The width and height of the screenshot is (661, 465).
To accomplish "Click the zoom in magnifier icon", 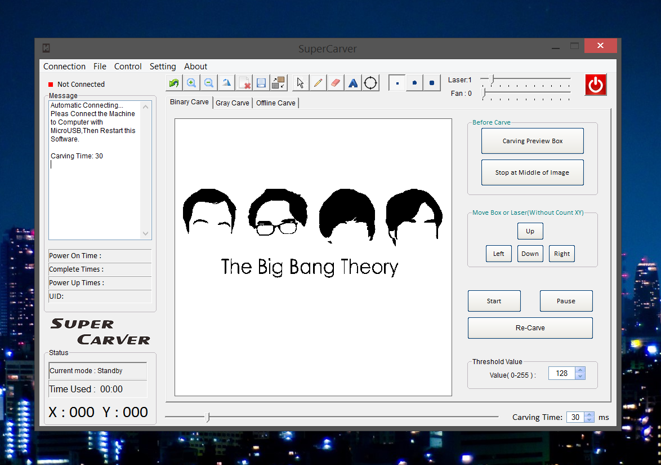I will [191, 83].
